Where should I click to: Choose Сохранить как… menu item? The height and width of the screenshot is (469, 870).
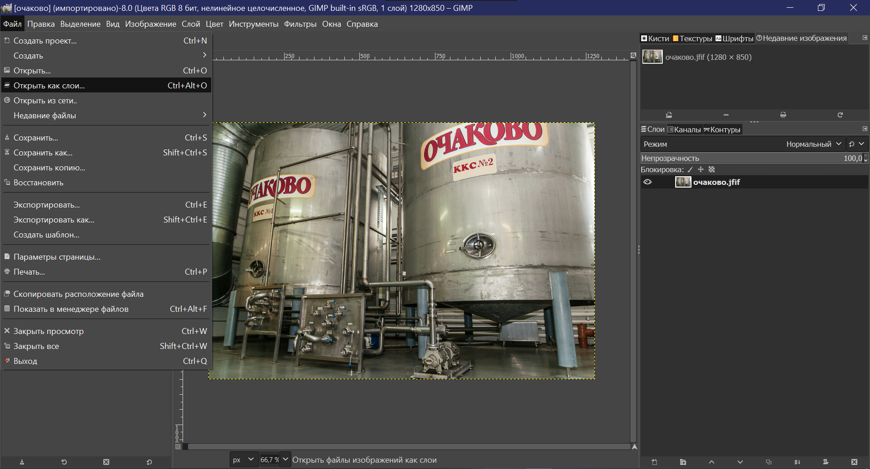tap(106, 153)
